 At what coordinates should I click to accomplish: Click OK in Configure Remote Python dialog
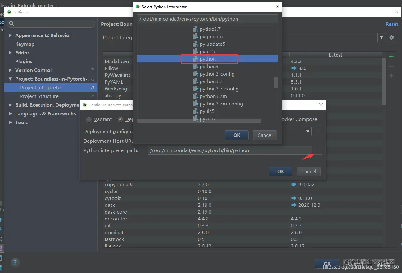[x=281, y=171]
